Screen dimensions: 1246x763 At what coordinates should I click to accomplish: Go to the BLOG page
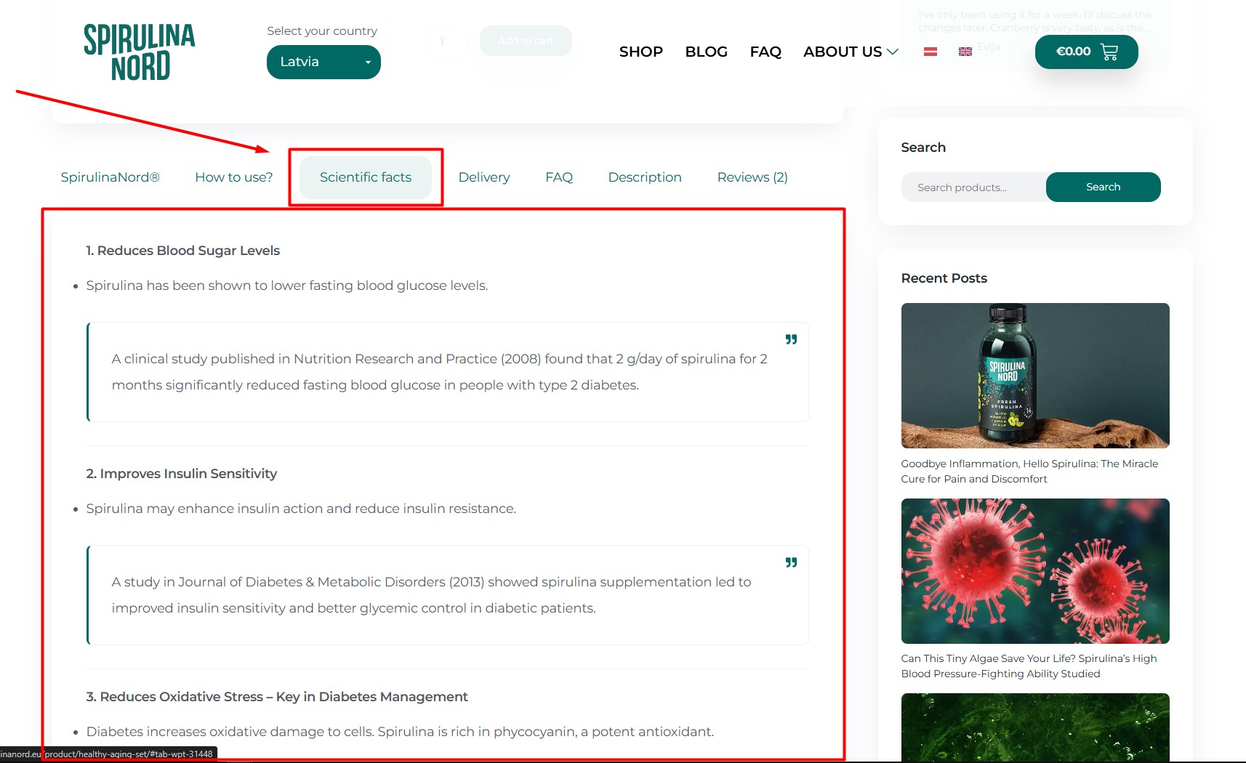tap(706, 52)
